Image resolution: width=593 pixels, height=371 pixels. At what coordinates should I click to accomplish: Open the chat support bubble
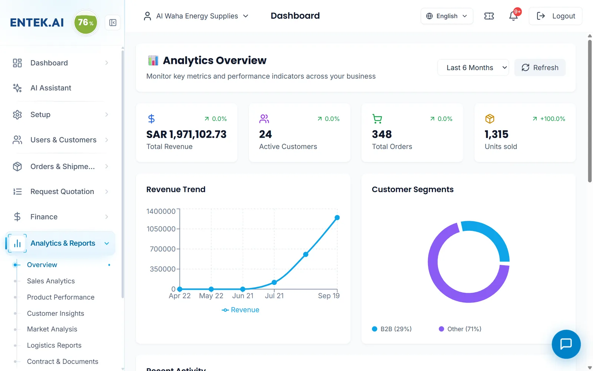(566, 344)
